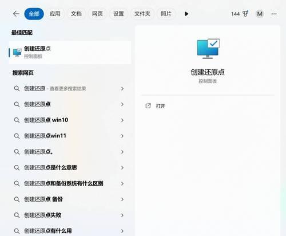
Task: Expand chevron for 创建还原点win11 suggestion
Action: [122, 136]
